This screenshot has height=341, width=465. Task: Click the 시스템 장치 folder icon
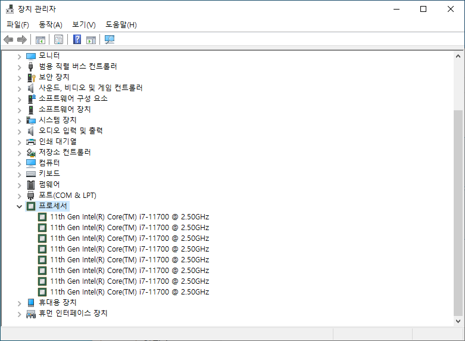[x=31, y=120]
